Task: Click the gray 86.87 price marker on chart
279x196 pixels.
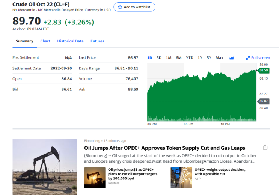Action: [x=263, y=101]
